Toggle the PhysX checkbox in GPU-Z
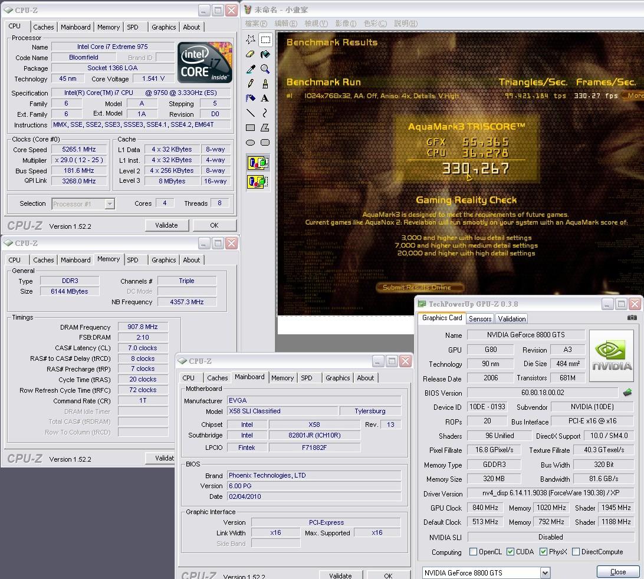 click(x=543, y=551)
